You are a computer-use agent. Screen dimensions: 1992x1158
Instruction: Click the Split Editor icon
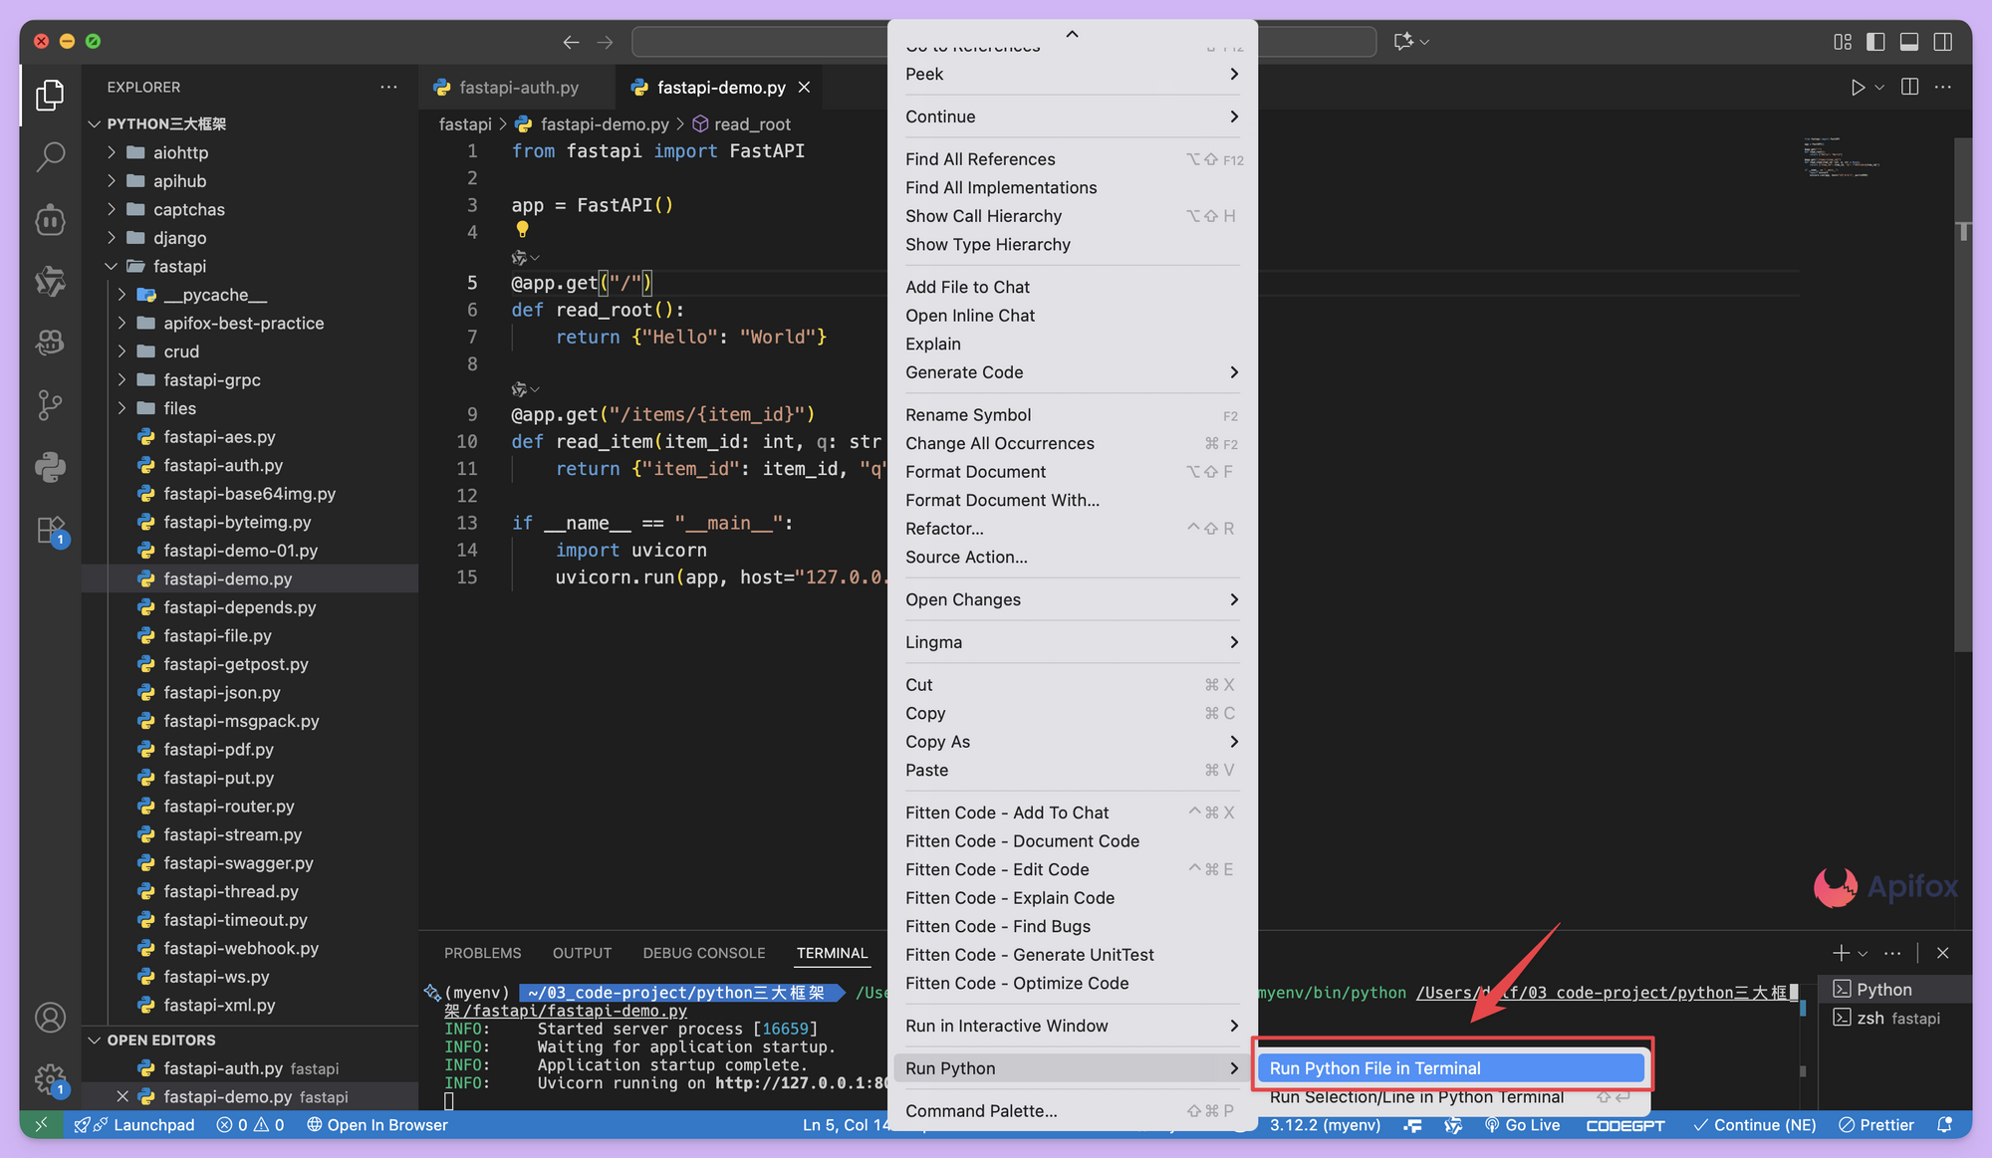pos(1909,88)
